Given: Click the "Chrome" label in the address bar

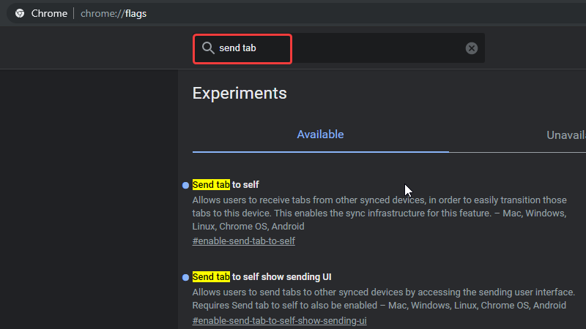Looking at the screenshot, I should 49,13.
